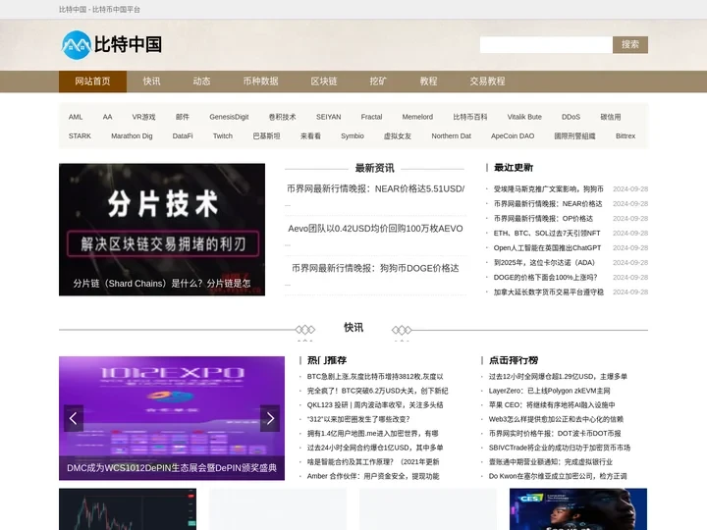The width and height of the screenshot is (707, 530).
Task: Open the Bittrex tag link
Action: [625, 135]
